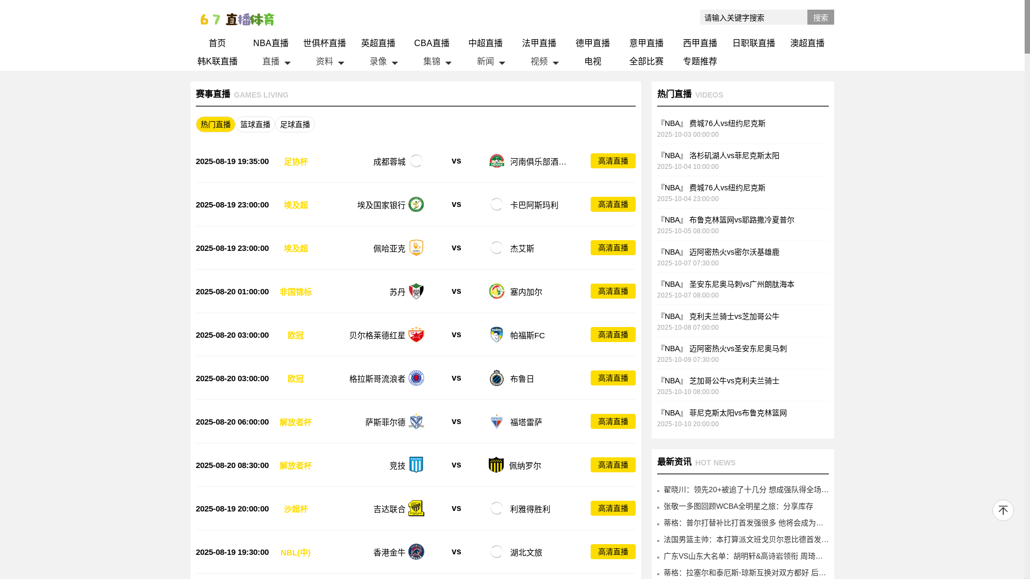
Task: Open the NBA直播 nav item
Action: (271, 43)
